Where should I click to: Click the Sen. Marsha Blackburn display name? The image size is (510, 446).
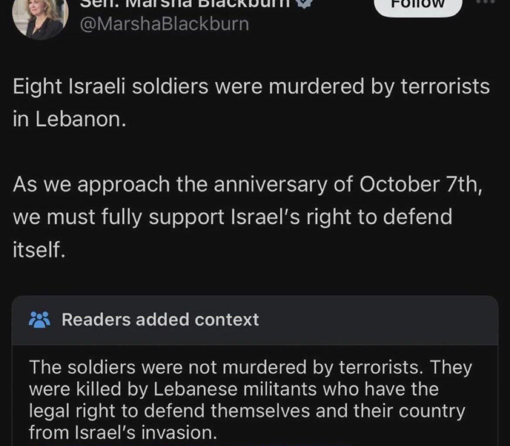tap(185, 3)
